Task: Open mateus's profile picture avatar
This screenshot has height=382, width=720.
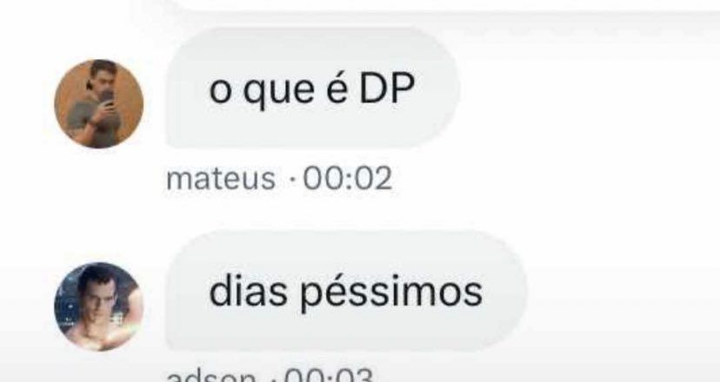Action: pyautogui.click(x=99, y=103)
